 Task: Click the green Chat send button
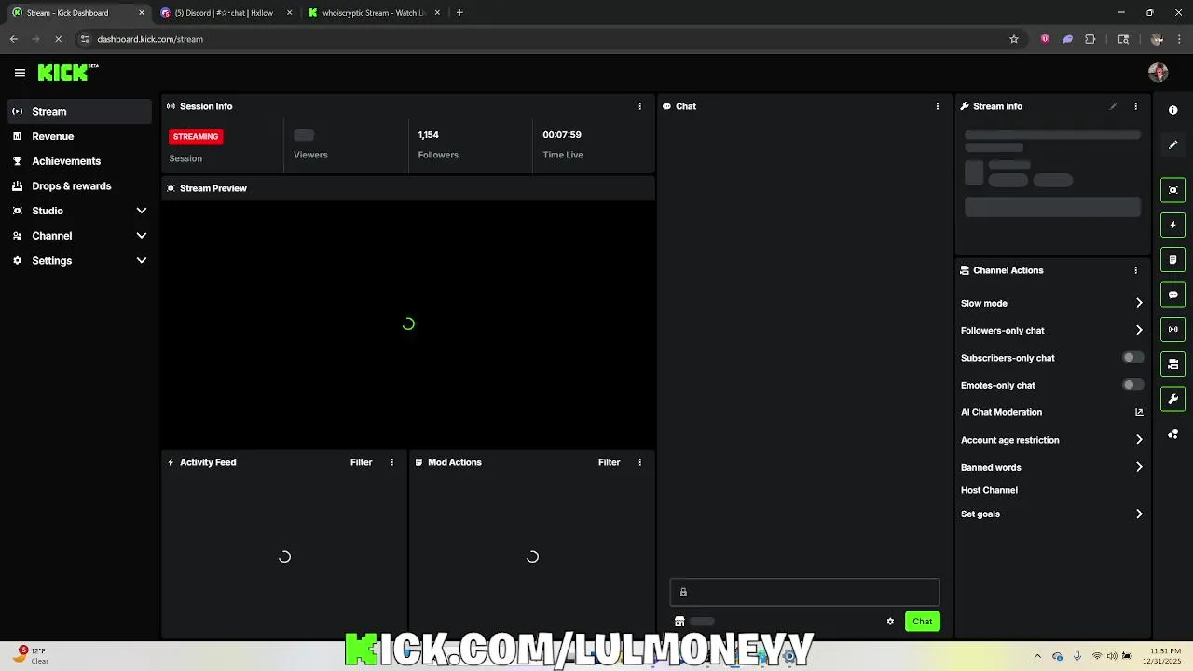(922, 622)
